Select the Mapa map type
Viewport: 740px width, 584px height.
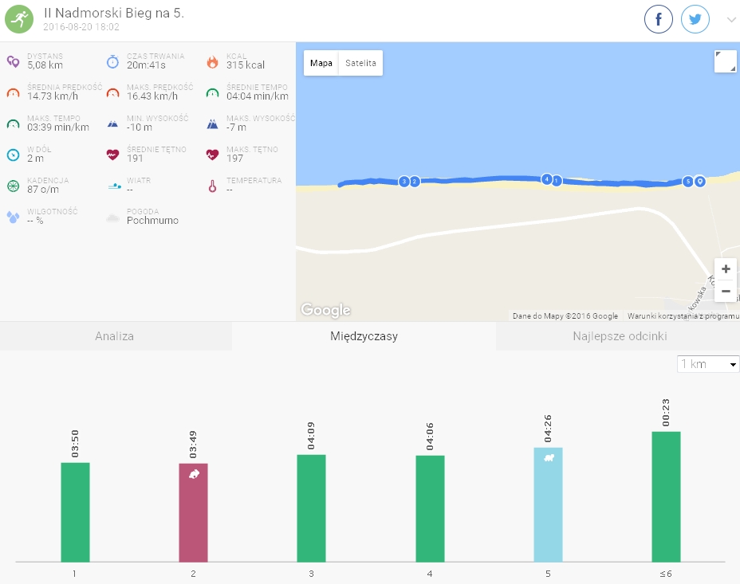(x=321, y=63)
